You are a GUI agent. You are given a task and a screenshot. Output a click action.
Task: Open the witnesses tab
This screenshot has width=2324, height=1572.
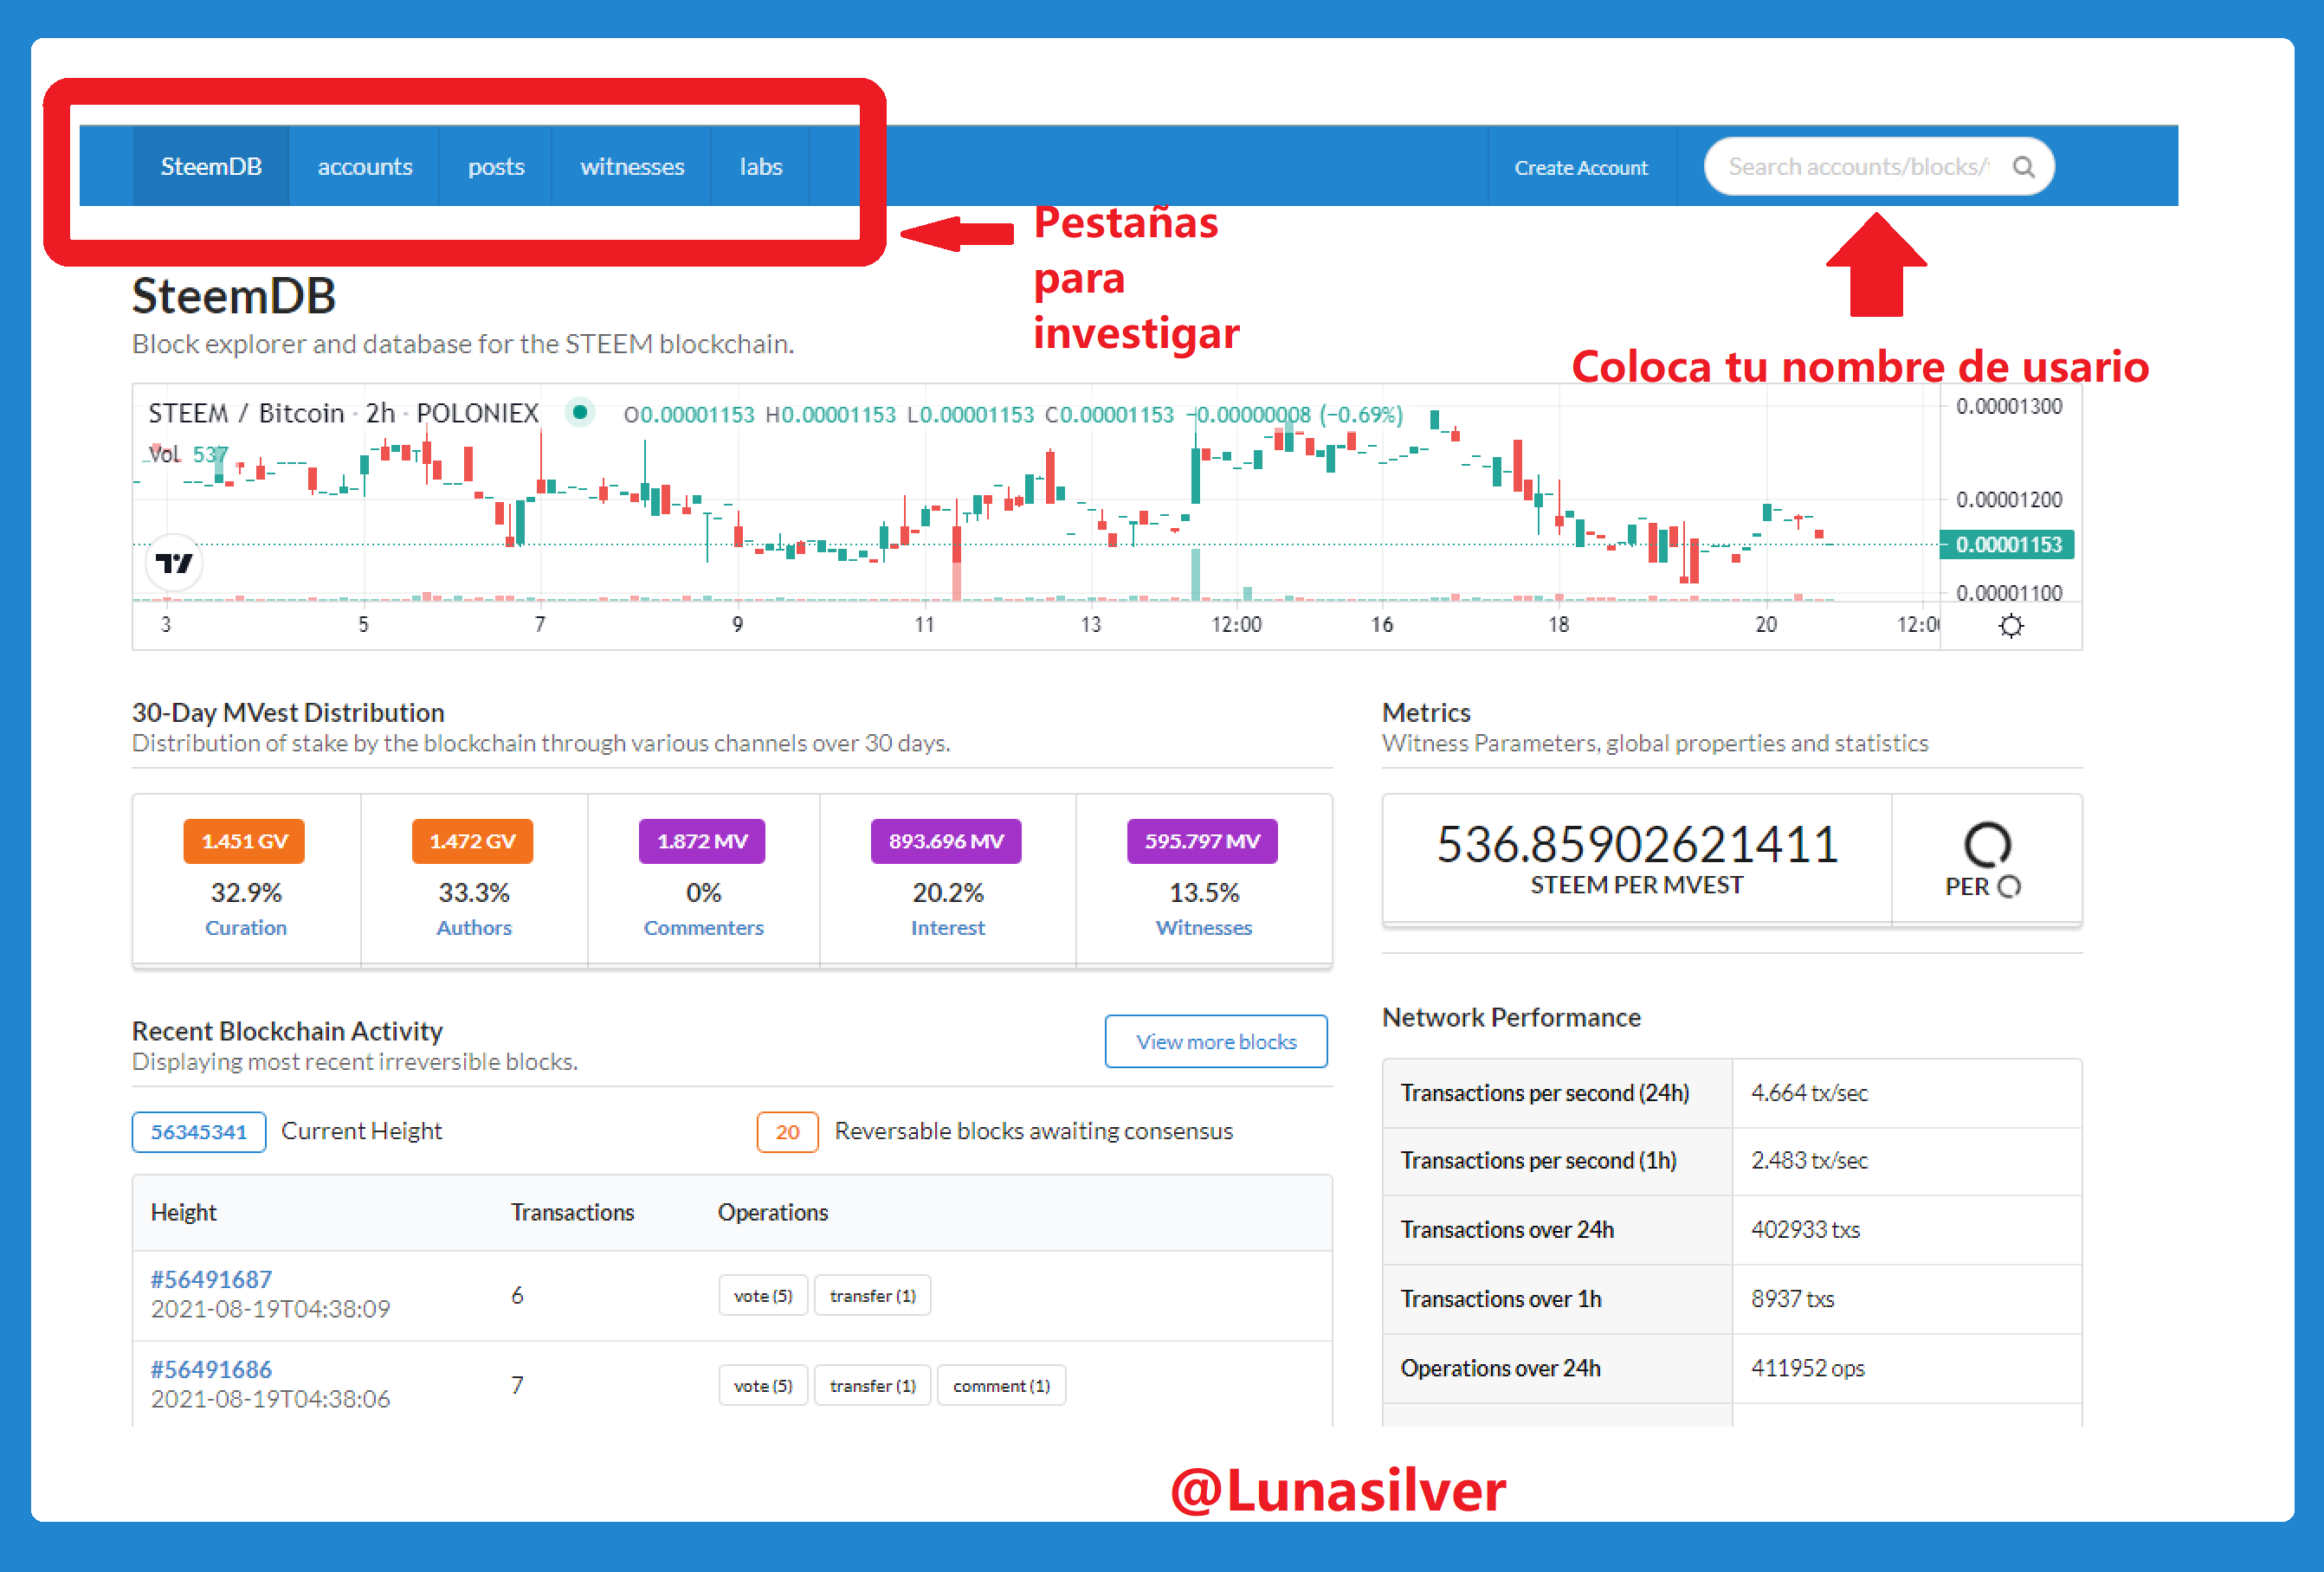[x=632, y=166]
